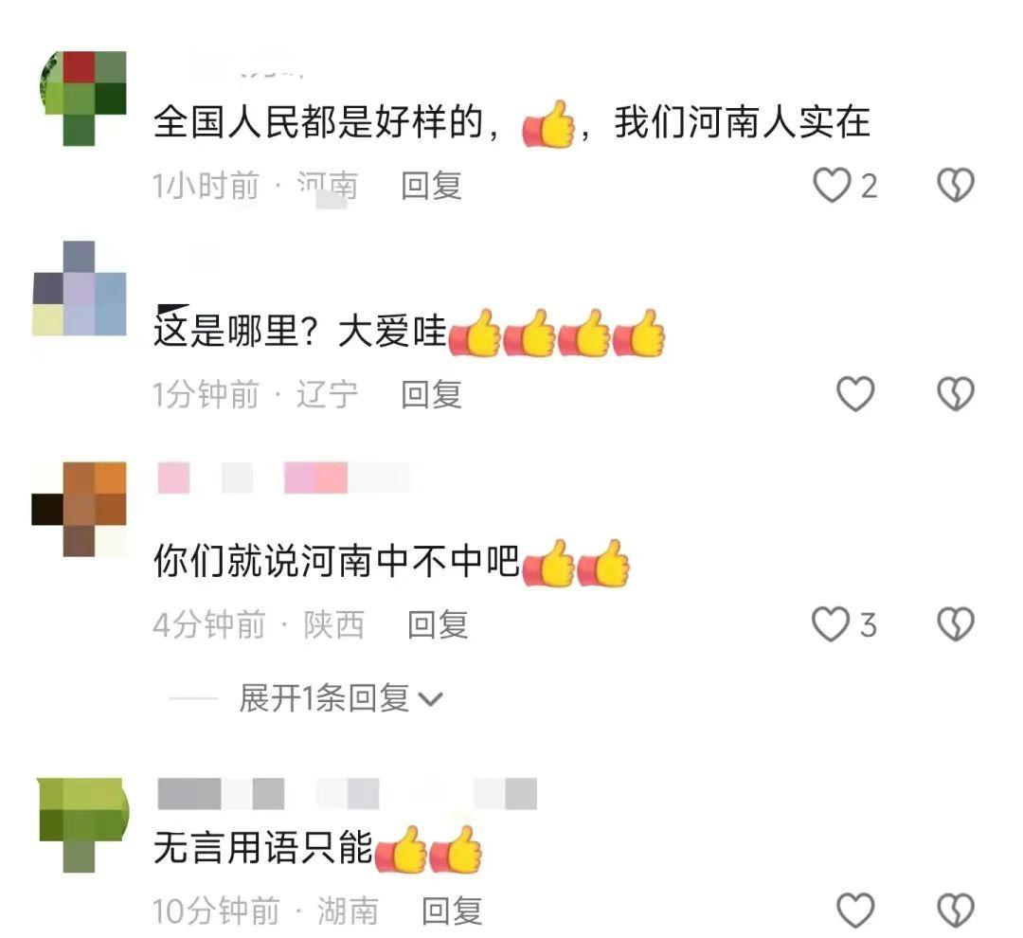Open the orange-brown avatar of 陕西 commenter
This screenshot has height=938, width=1023.
click(x=79, y=509)
